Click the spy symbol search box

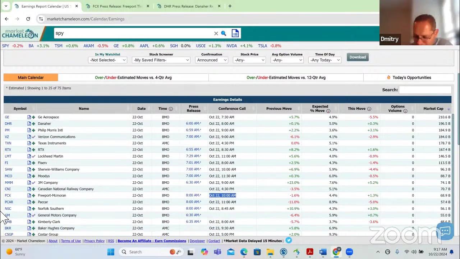pos(133,33)
